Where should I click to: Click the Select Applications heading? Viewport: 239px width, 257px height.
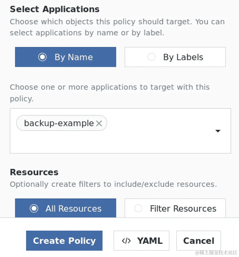point(55,9)
